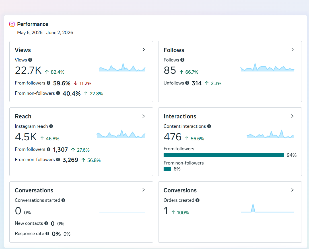
Task: Open the Conversations card heading
Action: (x=34, y=190)
